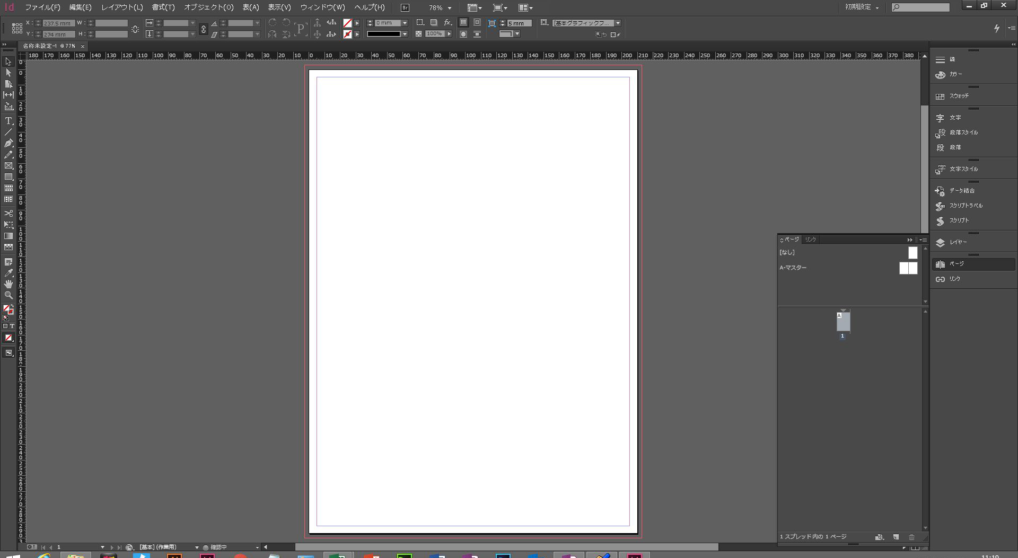Image resolution: width=1018 pixels, height=558 pixels.
Task: Select the Rectangle Frame tool
Action: coord(8,166)
